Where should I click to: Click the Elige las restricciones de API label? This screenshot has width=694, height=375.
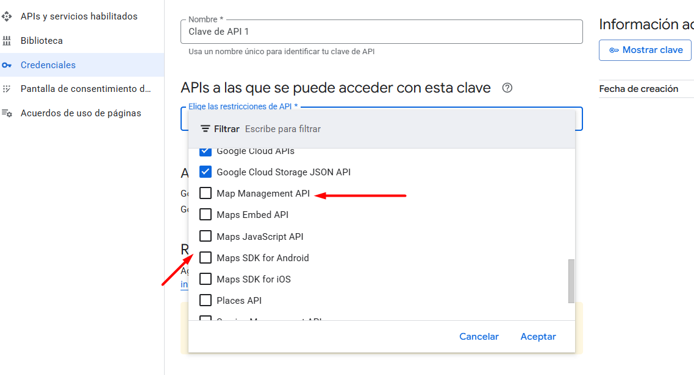[243, 107]
